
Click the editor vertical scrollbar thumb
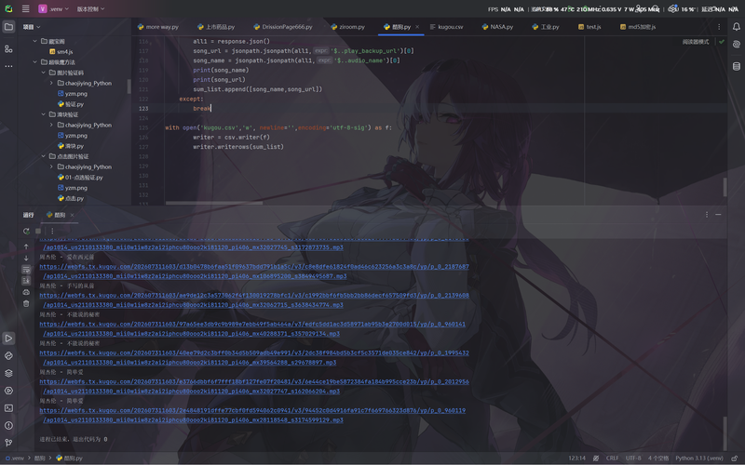[725, 187]
